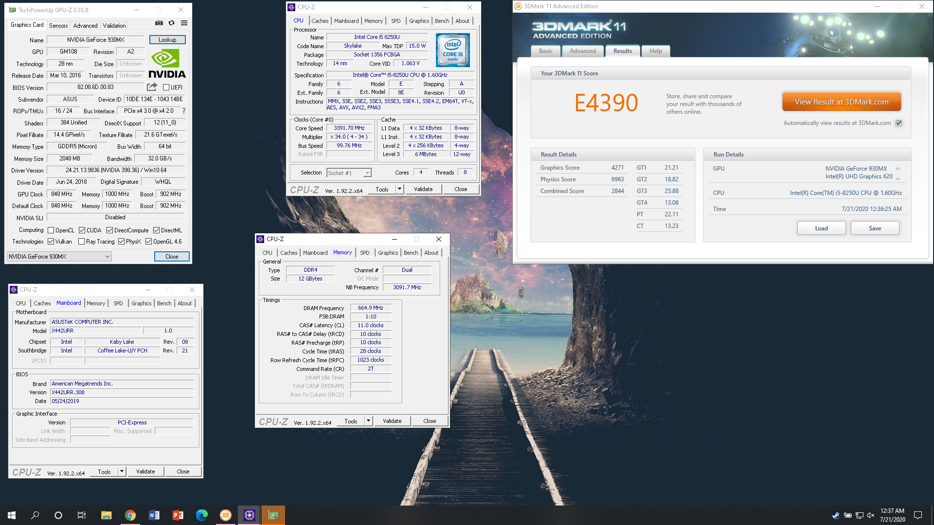Image resolution: width=934 pixels, height=525 pixels.
Task: Expand Tools dropdown arrow in Mainboard tab window
Action: click(122, 472)
